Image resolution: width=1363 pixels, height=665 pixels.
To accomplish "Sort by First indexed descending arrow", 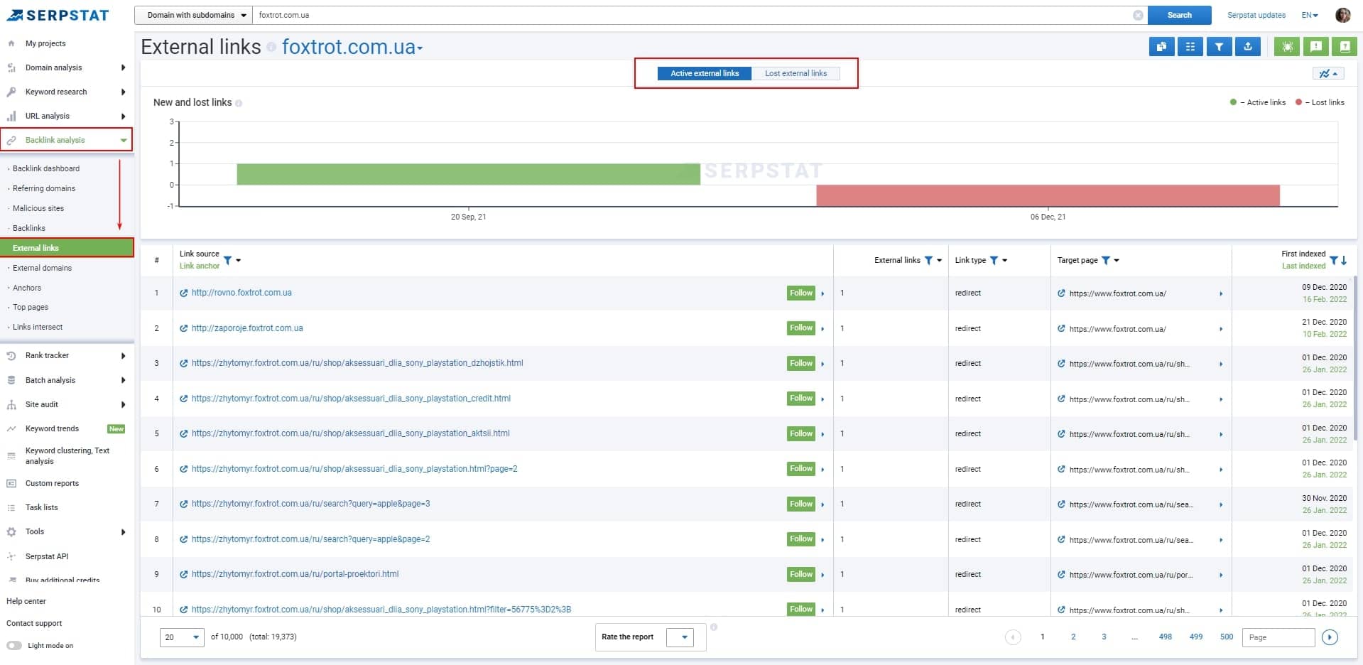I will pyautogui.click(x=1344, y=260).
